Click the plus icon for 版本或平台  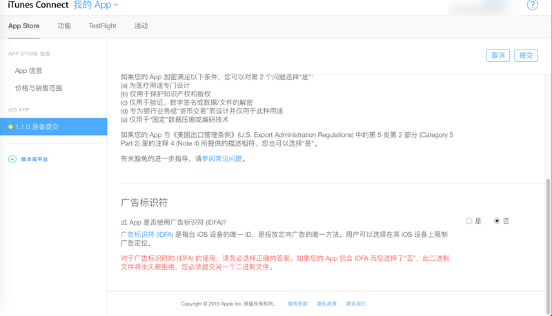tap(12, 159)
